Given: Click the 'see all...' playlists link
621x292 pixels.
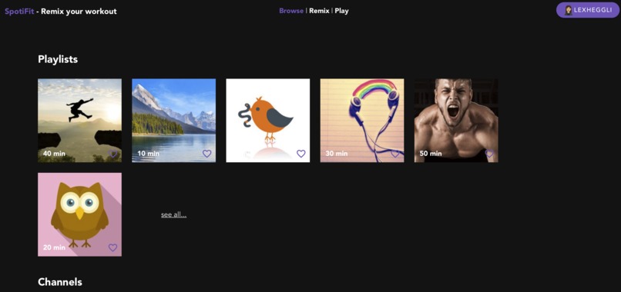Looking at the screenshot, I should click(174, 214).
